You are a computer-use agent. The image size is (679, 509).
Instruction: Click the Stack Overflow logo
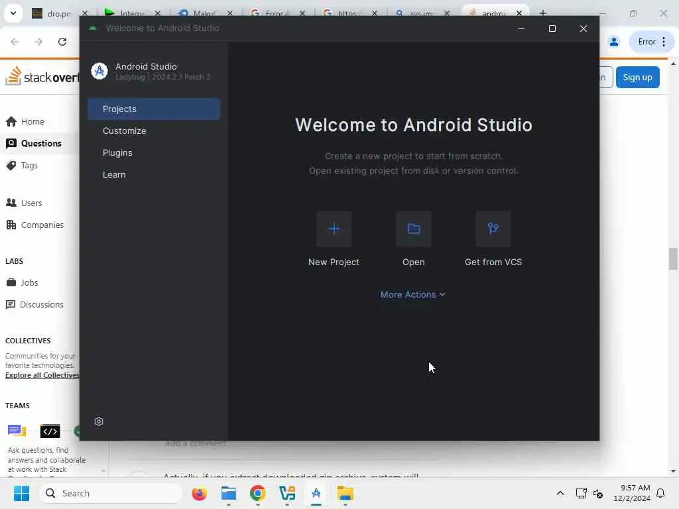[42, 77]
